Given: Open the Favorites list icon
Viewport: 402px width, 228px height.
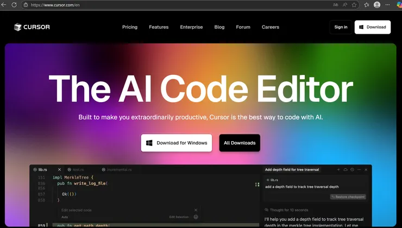Looking at the screenshot, I should [367, 4].
